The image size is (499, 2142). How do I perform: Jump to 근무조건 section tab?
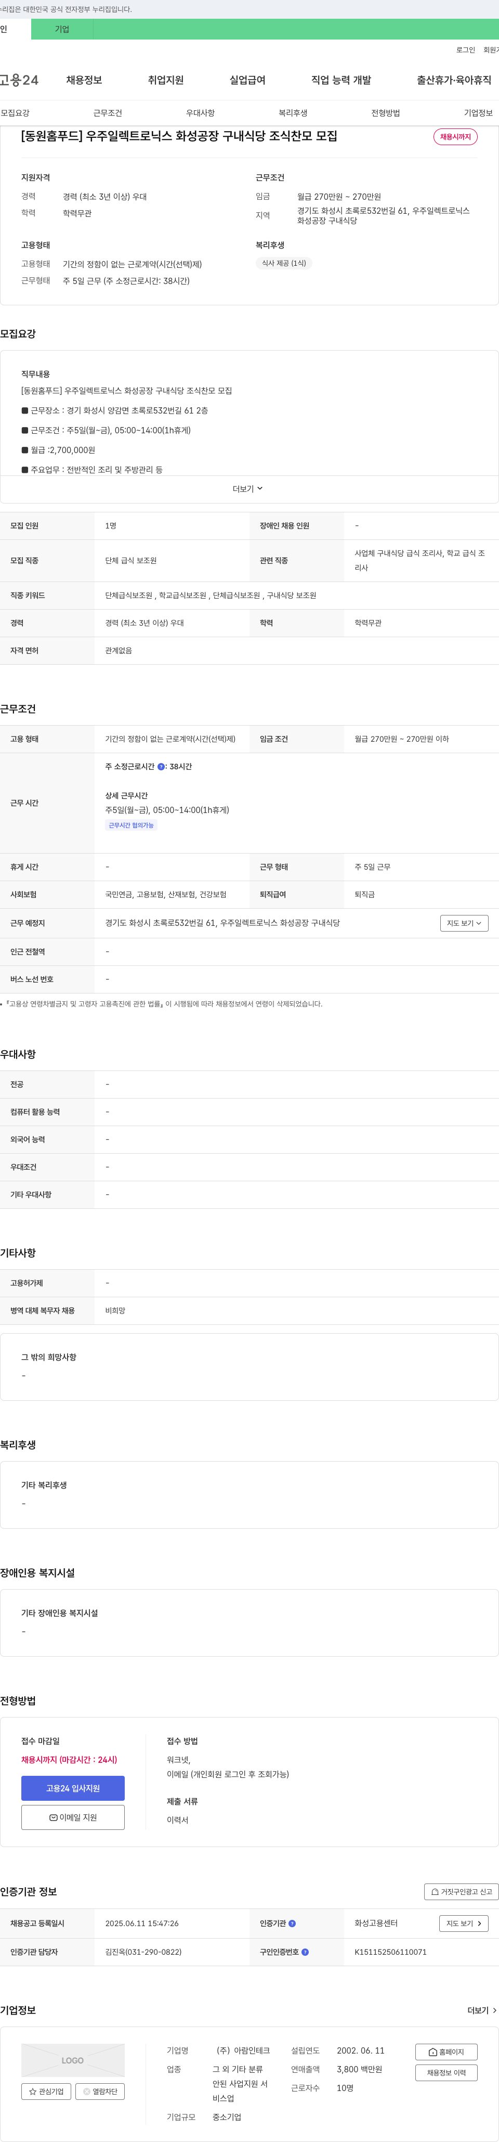pos(108,113)
